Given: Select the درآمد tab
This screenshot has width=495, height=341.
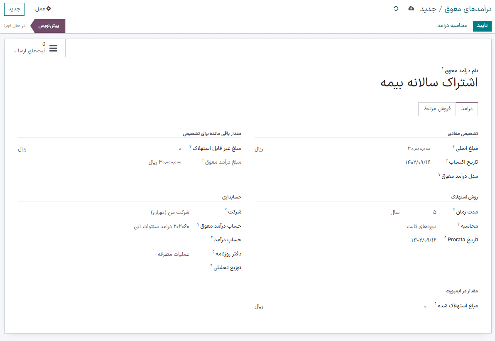Looking at the screenshot, I should pyautogui.click(x=467, y=108).
